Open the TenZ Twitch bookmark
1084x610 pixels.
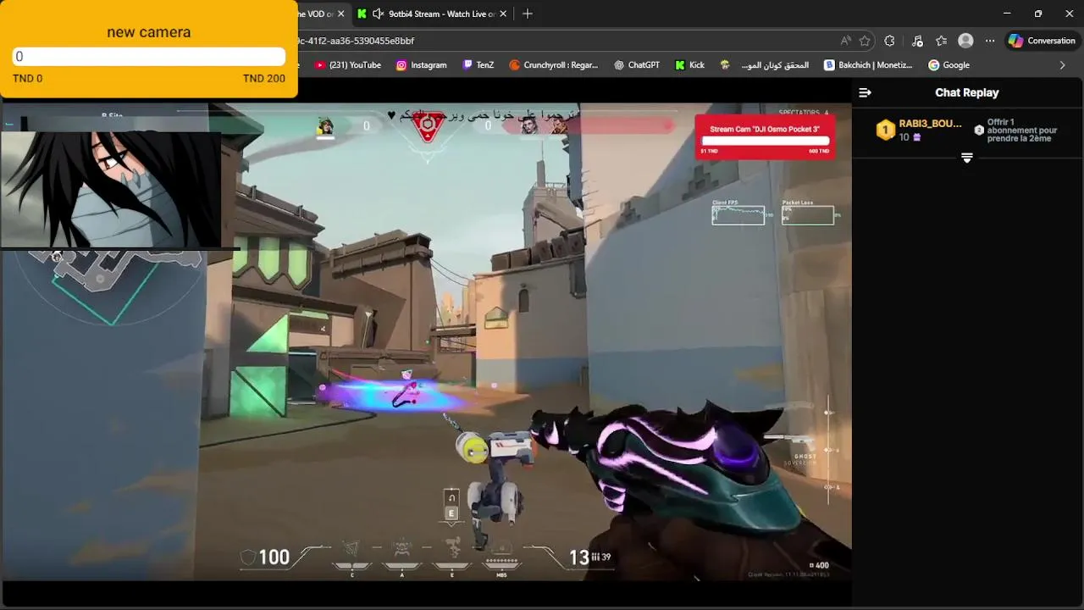point(478,64)
